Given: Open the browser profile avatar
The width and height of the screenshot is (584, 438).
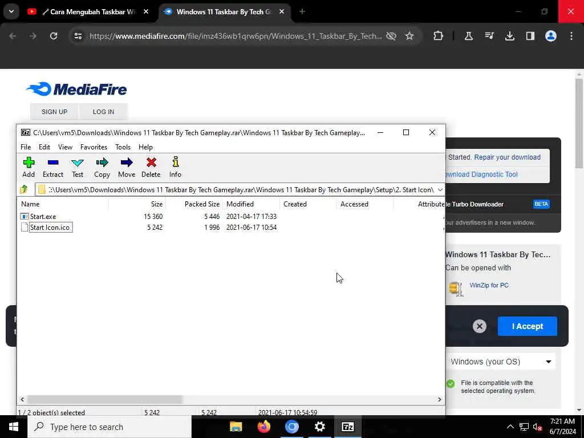Looking at the screenshot, I should tap(550, 36).
